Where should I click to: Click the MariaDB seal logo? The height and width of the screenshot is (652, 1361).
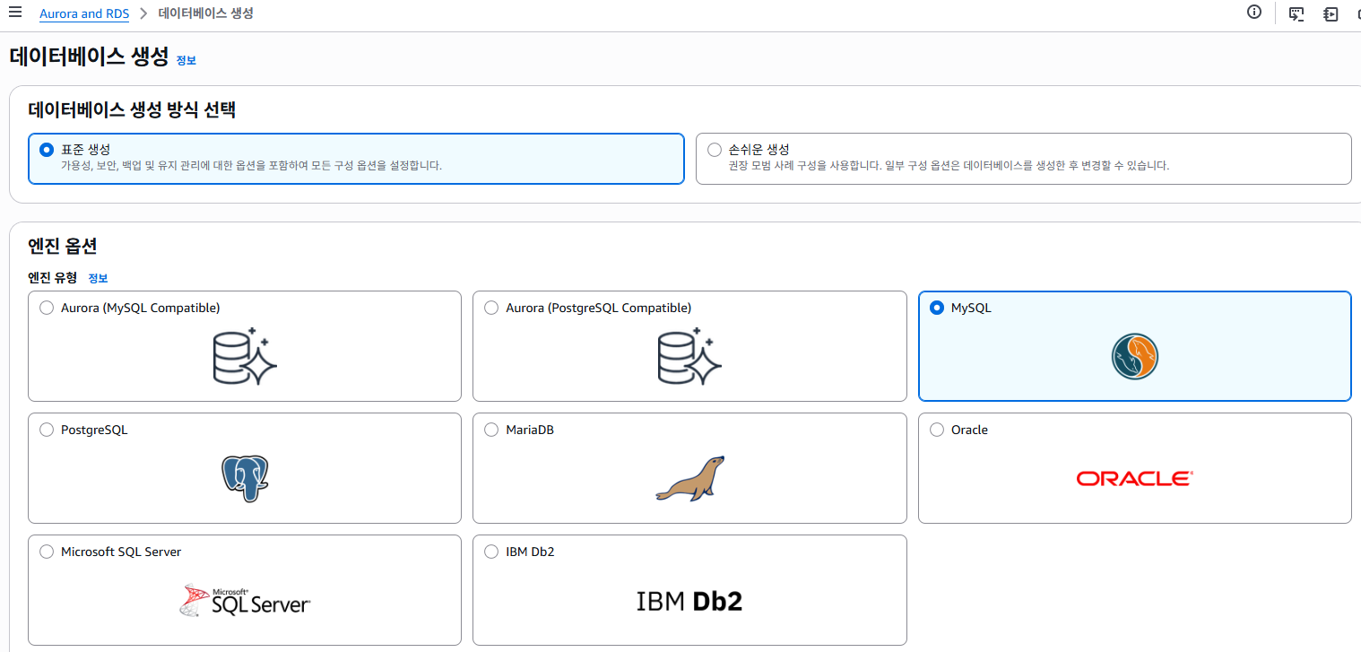pyautogui.click(x=689, y=478)
